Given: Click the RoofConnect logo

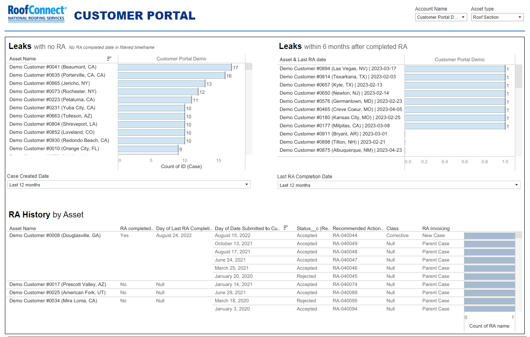Looking at the screenshot, I should click(x=37, y=14).
